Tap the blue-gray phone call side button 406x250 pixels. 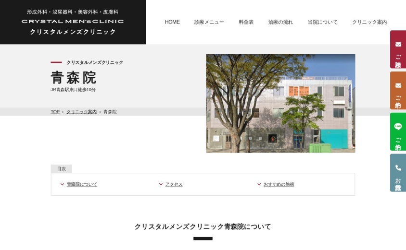tap(398, 173)
